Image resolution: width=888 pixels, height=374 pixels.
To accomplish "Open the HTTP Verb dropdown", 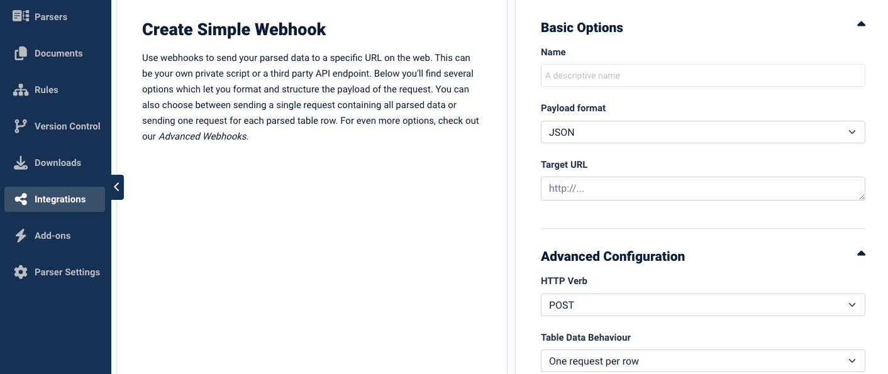I will click(x=702, y=305).
